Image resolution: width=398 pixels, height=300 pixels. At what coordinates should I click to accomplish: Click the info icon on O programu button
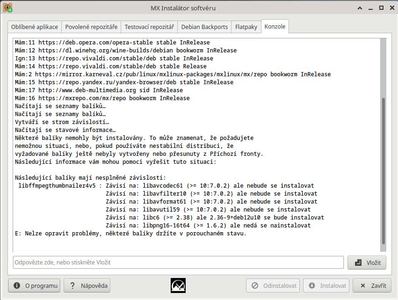click(x=17, y=285)
